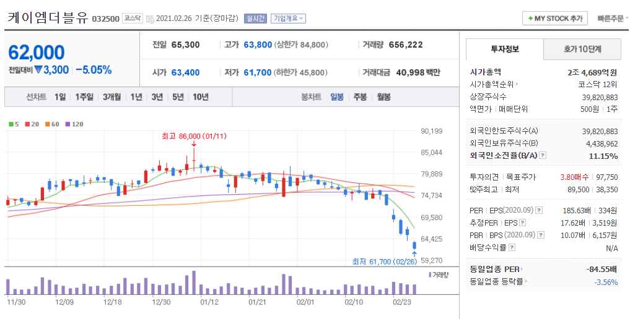Click the MY STOCK 추가 button

coord(555,19)
